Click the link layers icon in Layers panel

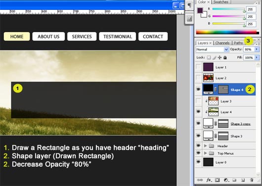[200, 180]
